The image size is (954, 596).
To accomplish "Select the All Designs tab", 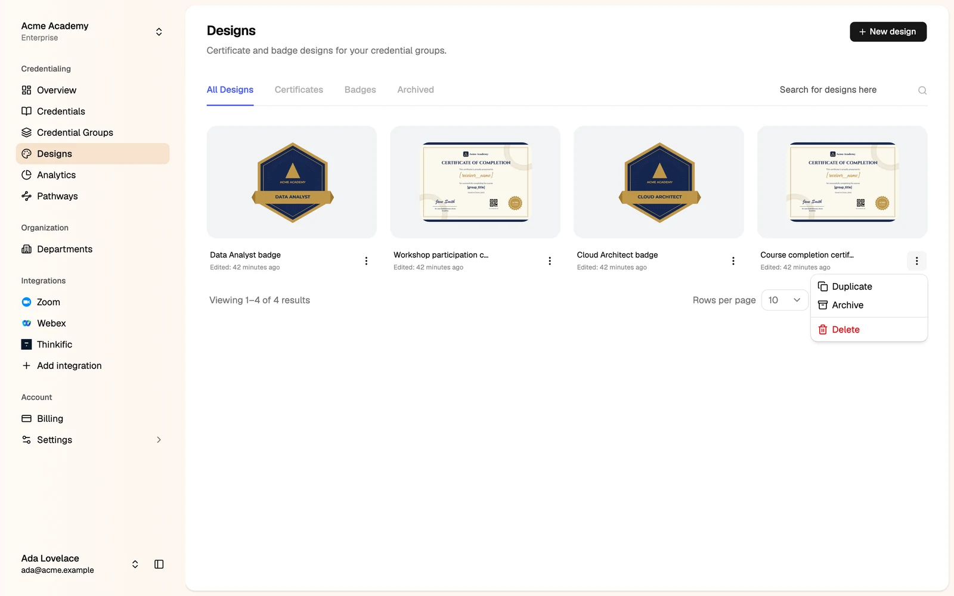I will (x=230, y=90).
